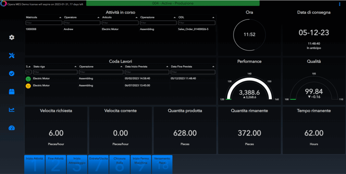Screen dimensions: 346x174
Task: Click the Inizio Fermo Macchina button
Action: tap(140, 164)
